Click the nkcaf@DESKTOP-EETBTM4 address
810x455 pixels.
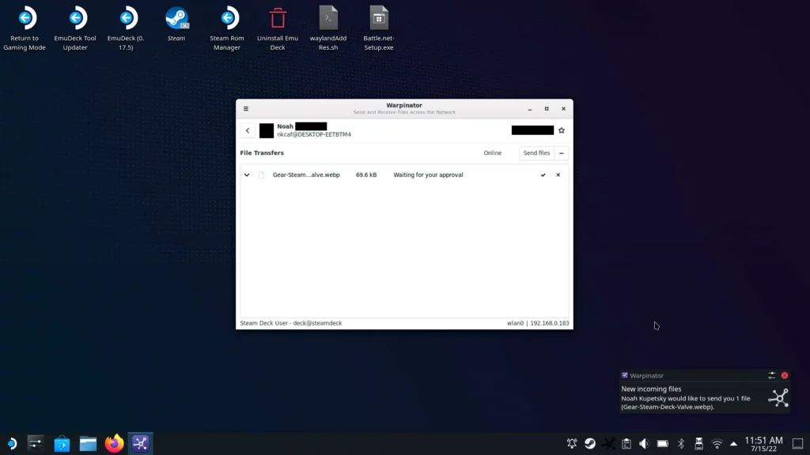pos(314,134)
